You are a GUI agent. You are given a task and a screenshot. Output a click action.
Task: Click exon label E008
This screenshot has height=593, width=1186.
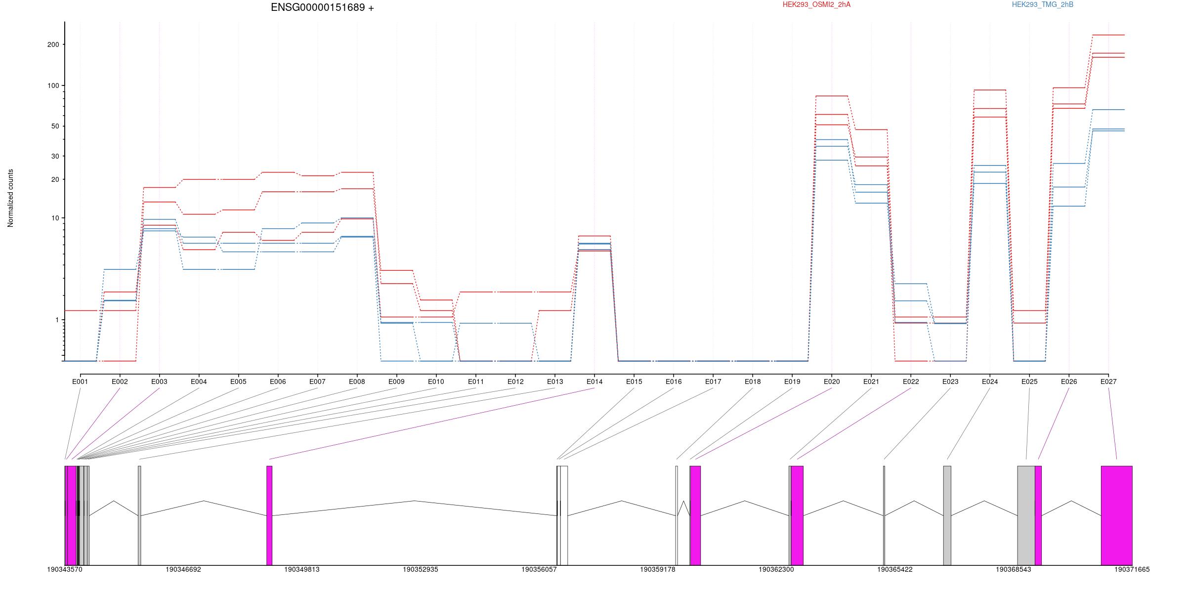pos(357,381)
